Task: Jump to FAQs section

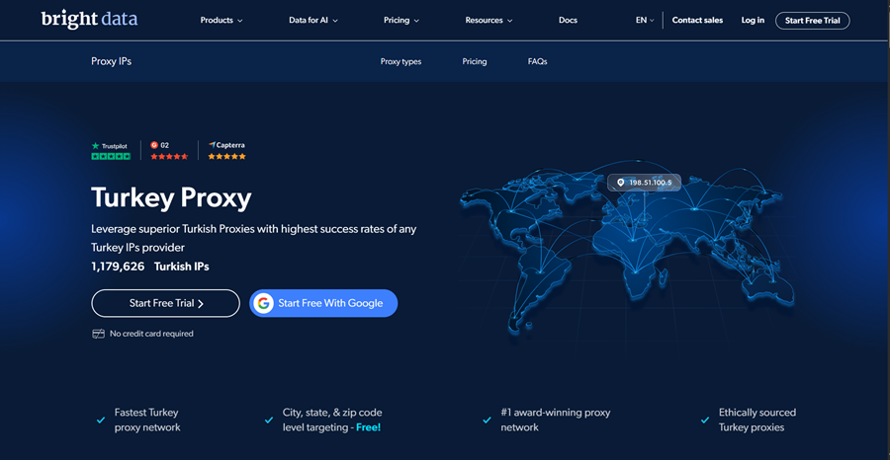Action: click(x=538, y=62)
